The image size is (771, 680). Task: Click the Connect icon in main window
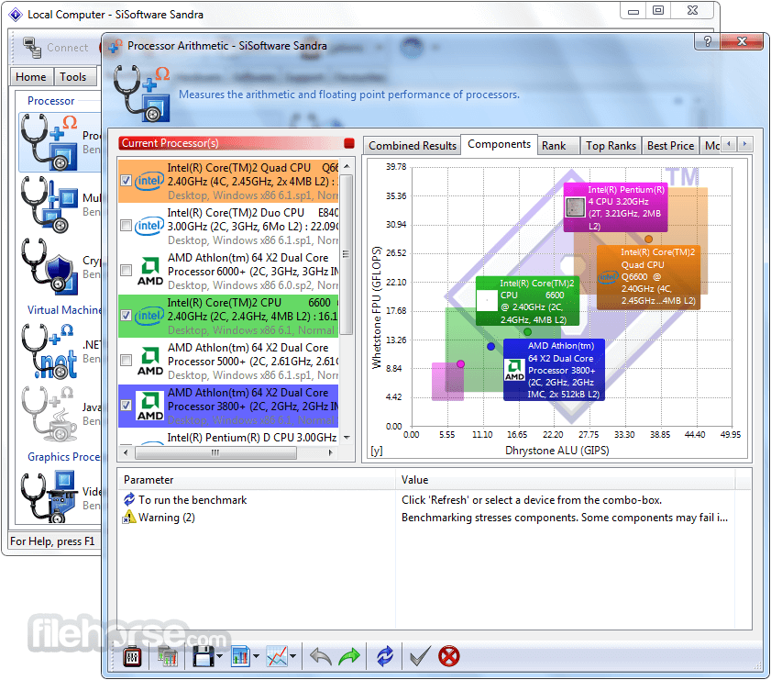[32, 48]
